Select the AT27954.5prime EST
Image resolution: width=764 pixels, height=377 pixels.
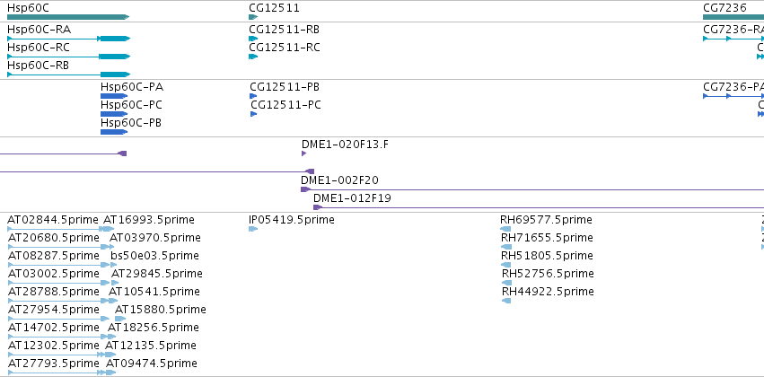click(x=58, y=319)
